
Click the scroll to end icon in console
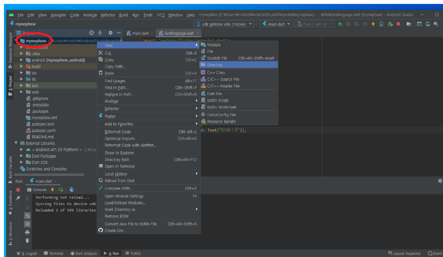coord(27,224)
